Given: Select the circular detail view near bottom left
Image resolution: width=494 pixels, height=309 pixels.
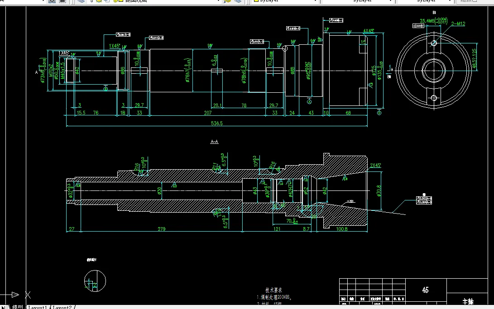Looking at the screenshot, I should 95,280.
